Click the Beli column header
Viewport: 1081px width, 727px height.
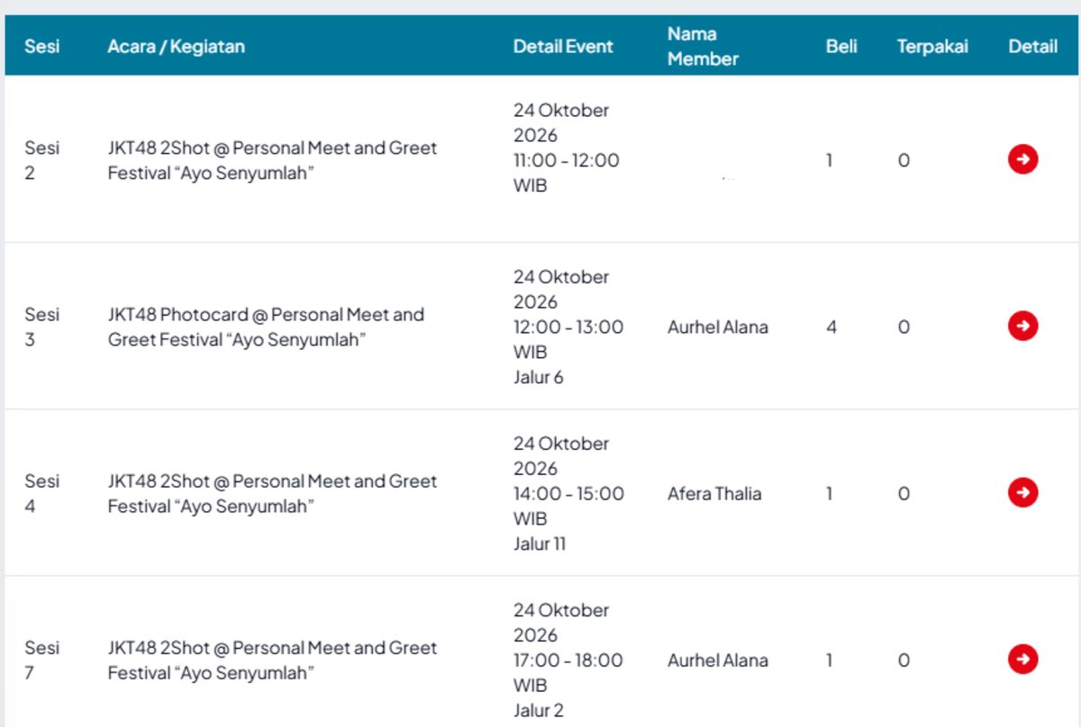click(841, 46)
